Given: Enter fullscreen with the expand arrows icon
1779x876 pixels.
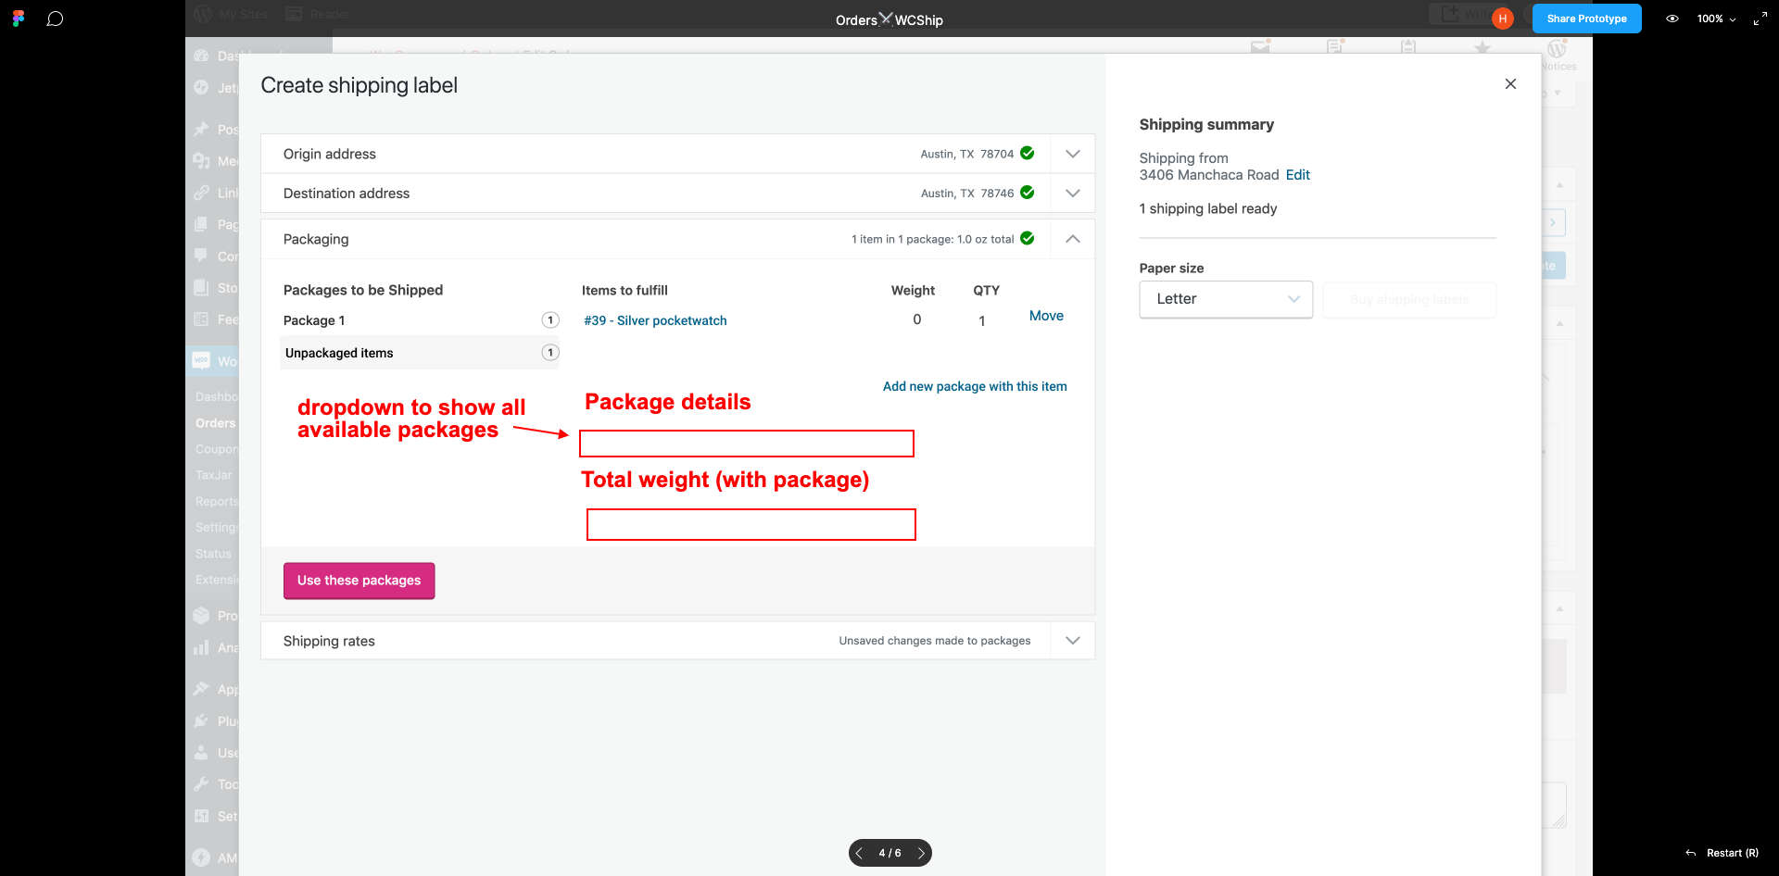Looking at the screenshot, I should point(1760,19).
